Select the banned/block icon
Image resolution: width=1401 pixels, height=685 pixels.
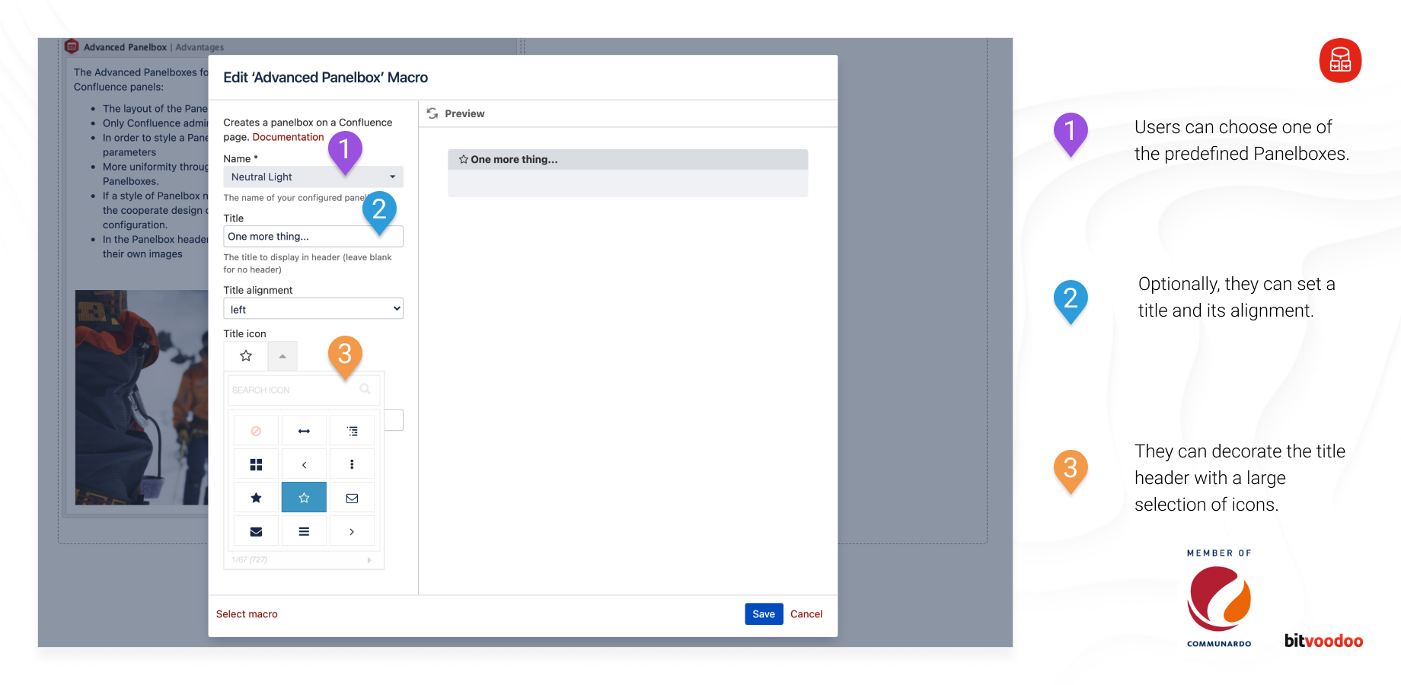[256, 430]
